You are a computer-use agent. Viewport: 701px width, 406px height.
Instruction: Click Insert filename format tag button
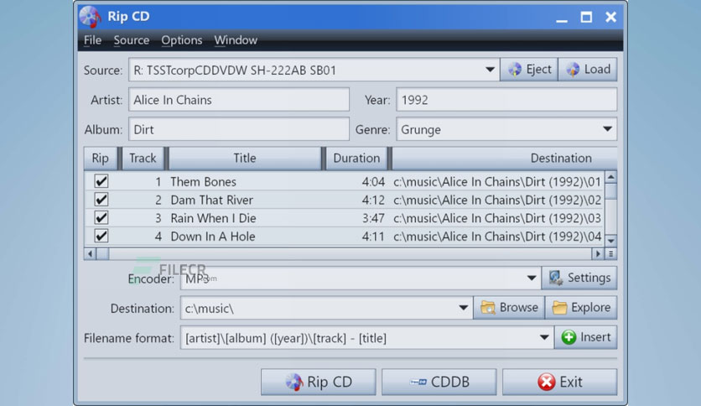click(x=585, y=337)
